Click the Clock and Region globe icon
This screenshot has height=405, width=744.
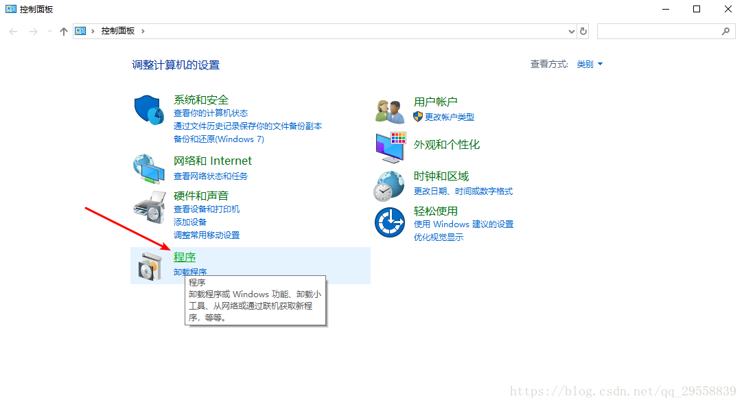(x=389, y=186)
